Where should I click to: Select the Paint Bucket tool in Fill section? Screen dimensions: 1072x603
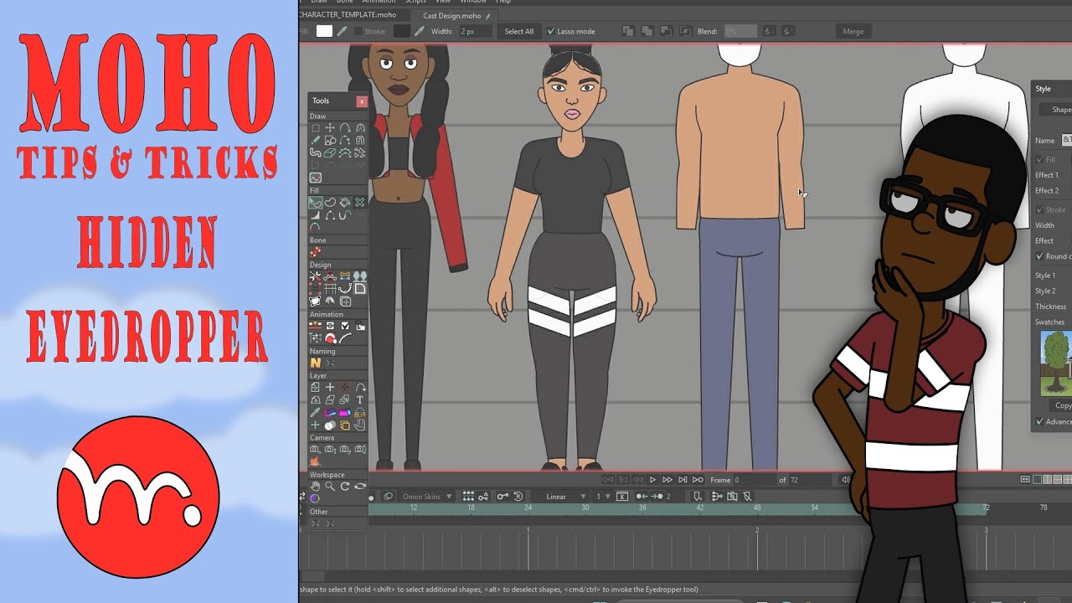pos(345,203)
